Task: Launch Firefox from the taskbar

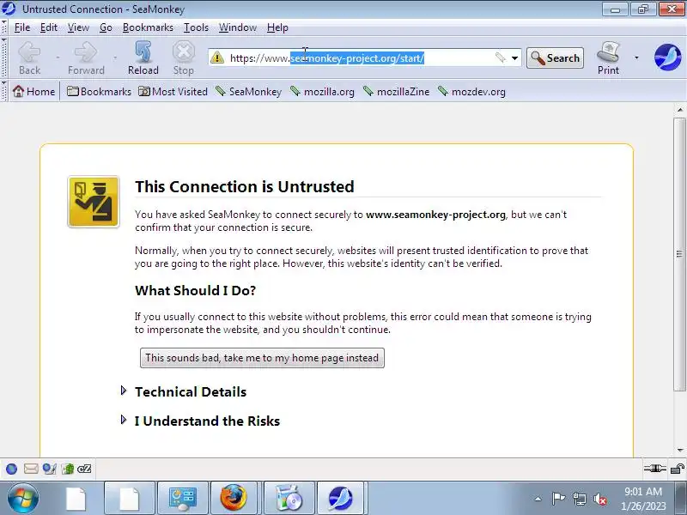Action: pyautogui.click(x=234, y=498)
